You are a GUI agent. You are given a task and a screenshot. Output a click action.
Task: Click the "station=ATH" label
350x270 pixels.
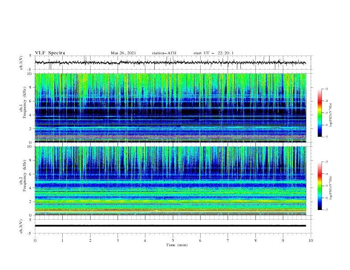click(x=164, y=53)
